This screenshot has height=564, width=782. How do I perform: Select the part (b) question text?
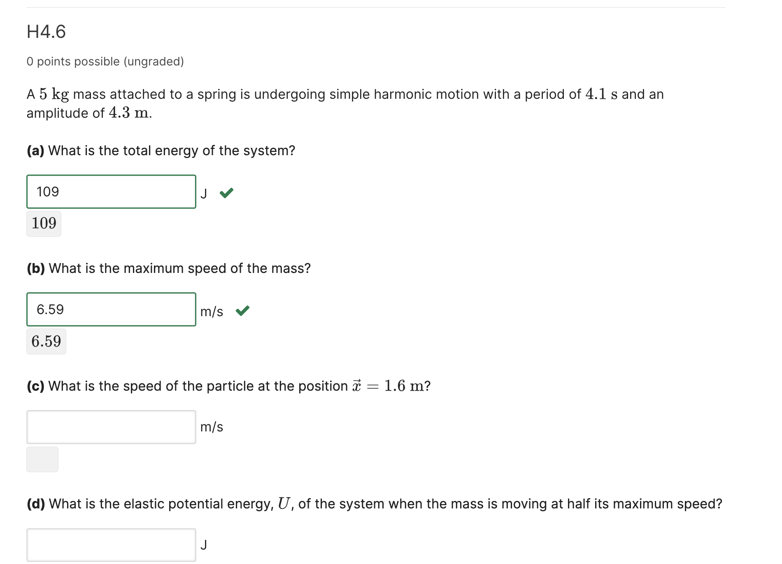coord(169,268)
